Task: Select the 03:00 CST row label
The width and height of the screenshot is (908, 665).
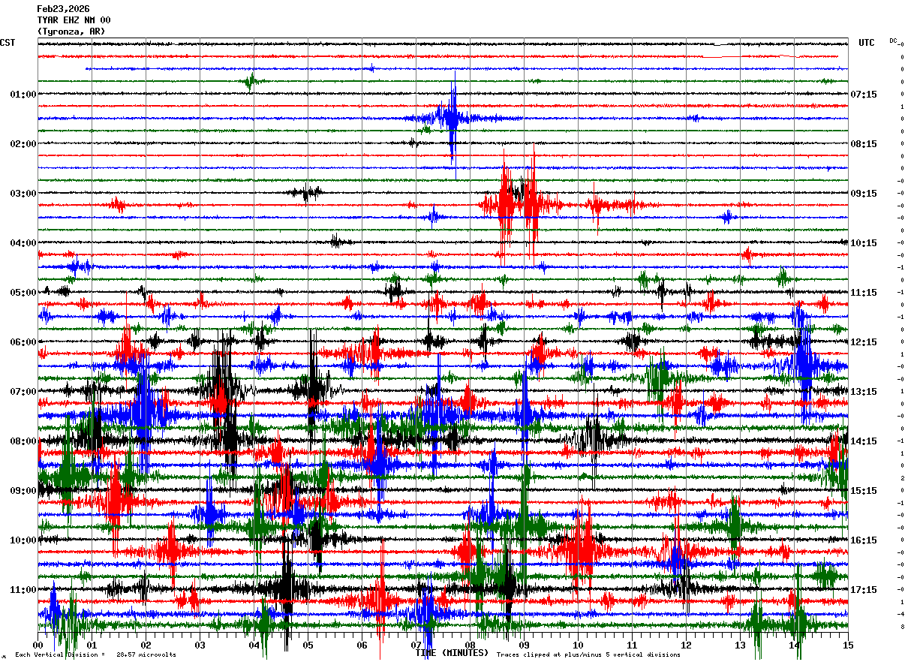Action: tap(23, 194)
